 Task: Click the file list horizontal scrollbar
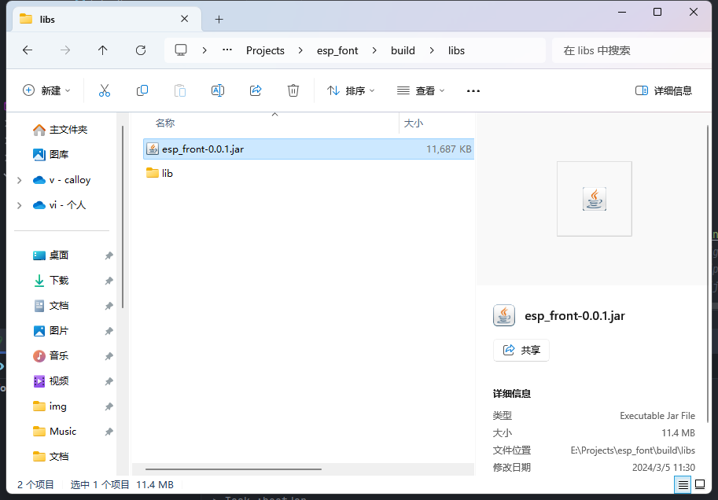pyautogui.click(x=234, y=469)
